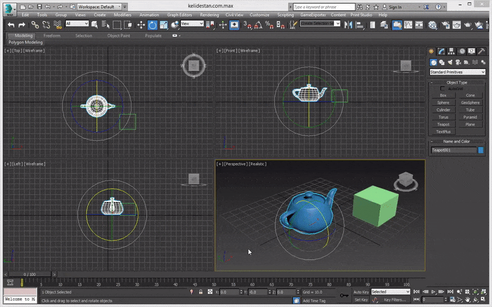Click the Align tool icon

click(360, 25)
